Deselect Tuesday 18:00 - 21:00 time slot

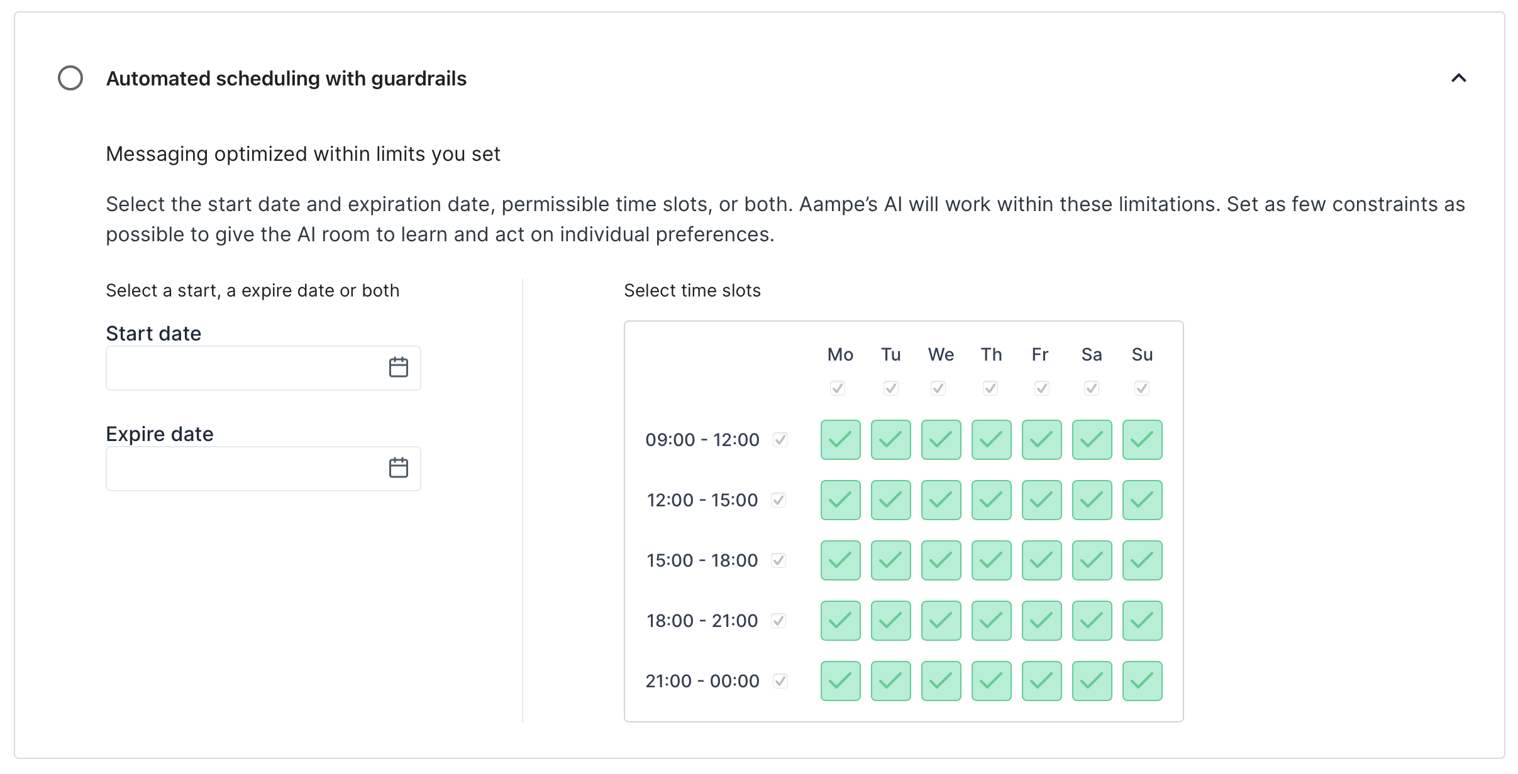pos(891,621)
